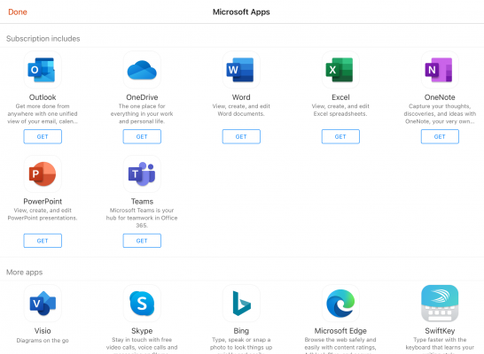484x354 pixels.
Task: Select the SwiftKey keyboard icon
Action: coord(440,304)
